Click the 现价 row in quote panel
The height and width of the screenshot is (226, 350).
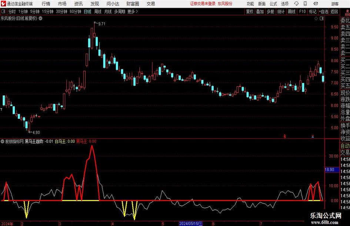pyautogui.click(x=345, y=93)
